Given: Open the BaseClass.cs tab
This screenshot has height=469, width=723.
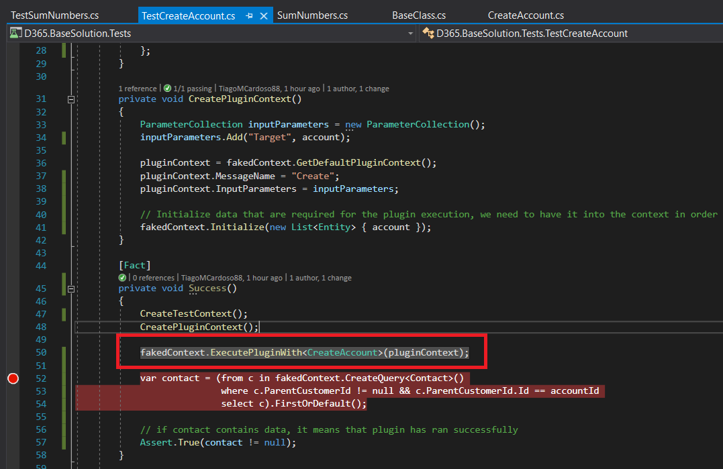Looking at the screenshot, I should coord(418,15).
